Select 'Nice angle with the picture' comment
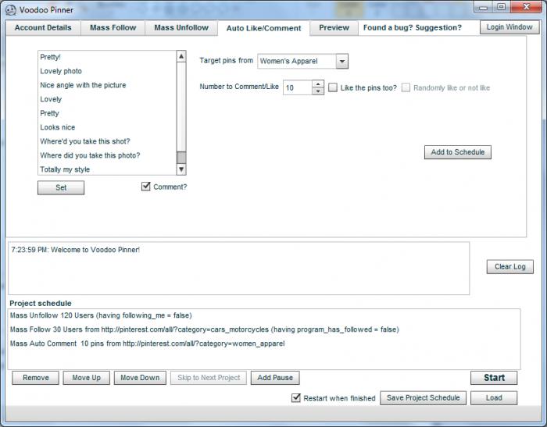This screenshot has height=427, width=547. pos(108,85)
